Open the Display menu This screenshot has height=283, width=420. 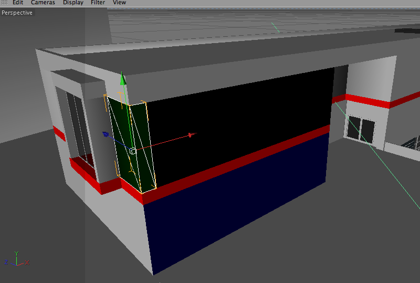73,3
